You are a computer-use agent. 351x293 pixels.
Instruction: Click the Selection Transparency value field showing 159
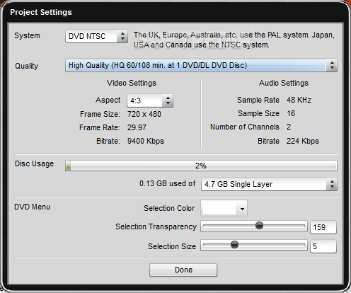(x=323, y=227)
